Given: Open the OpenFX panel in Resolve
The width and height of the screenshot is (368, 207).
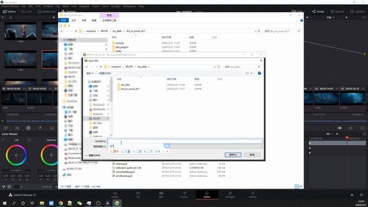Looking at the screenshot, I should click(x=337, y=11).
